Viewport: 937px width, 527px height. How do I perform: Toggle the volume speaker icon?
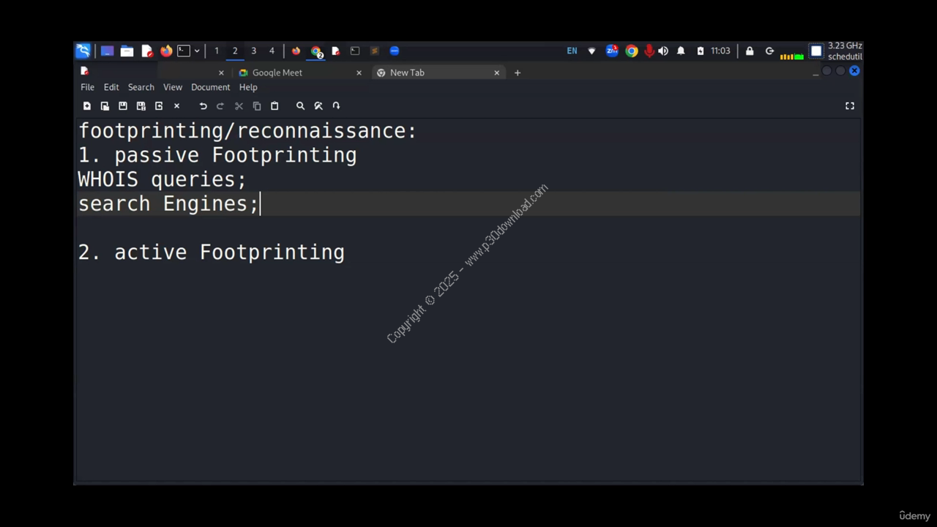point(663,51)
